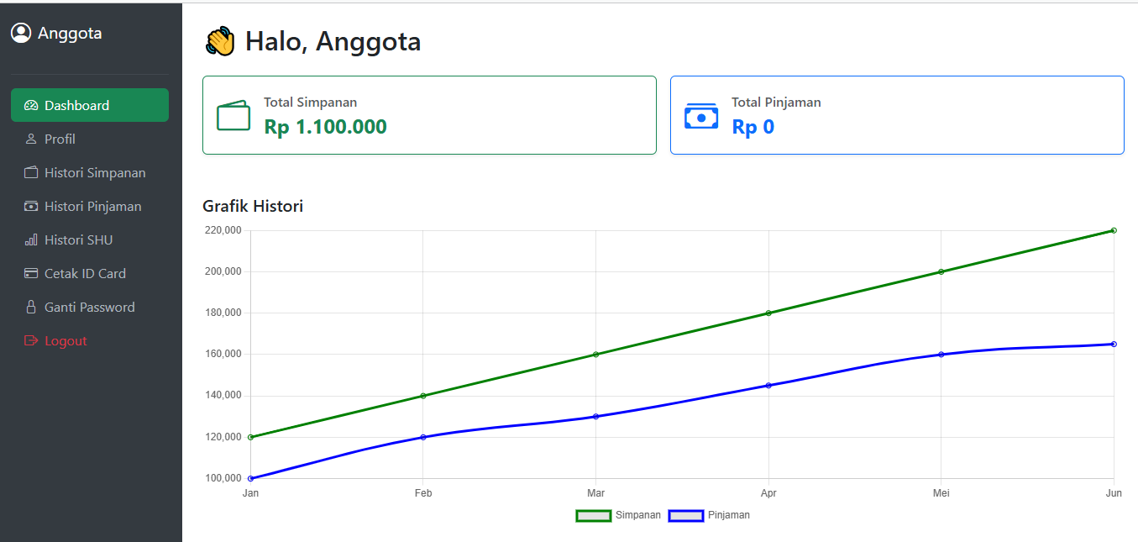Screen dimensions: 1138x542
Task: Click the Pinjaman data point at Apr
Action: coord(768,386)
